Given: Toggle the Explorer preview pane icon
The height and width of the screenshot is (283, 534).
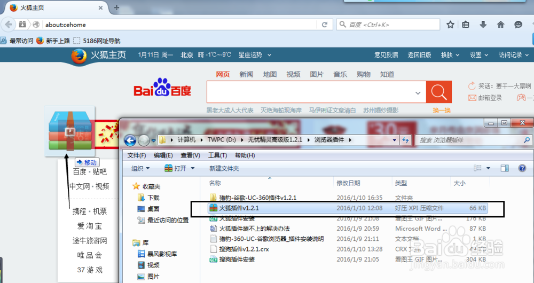Looking at the screenshot, I should coord(505,168).
